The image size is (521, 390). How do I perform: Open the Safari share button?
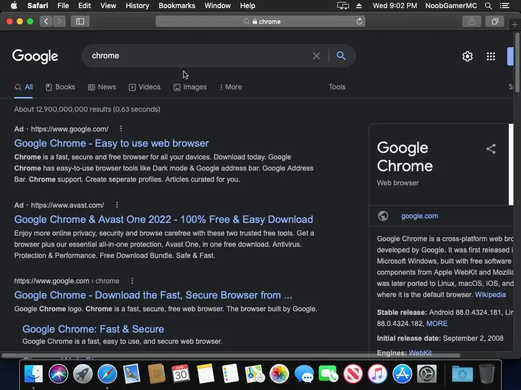[x=472, y=21]
